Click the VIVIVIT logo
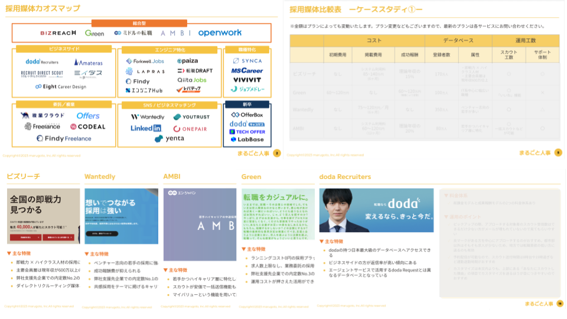The height and width of the screenshot is (319, 567). (247, 80)
